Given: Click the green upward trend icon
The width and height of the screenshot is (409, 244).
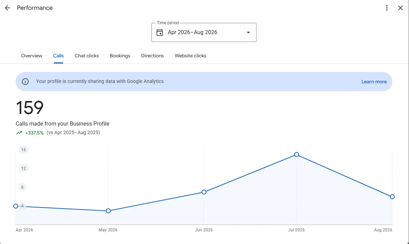Looking at the screenshot, I should point(19,132).
